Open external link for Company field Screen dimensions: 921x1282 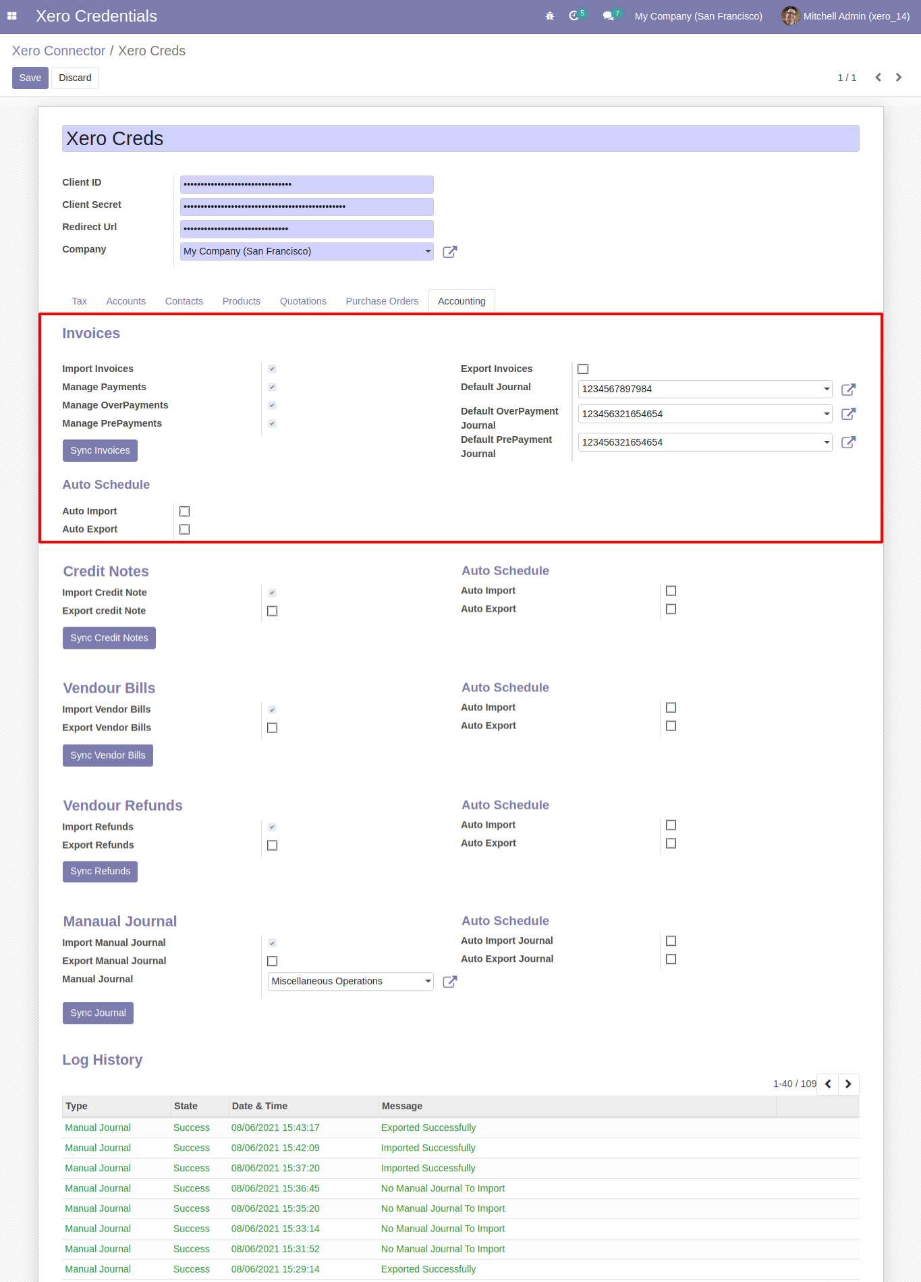[450, 252]
